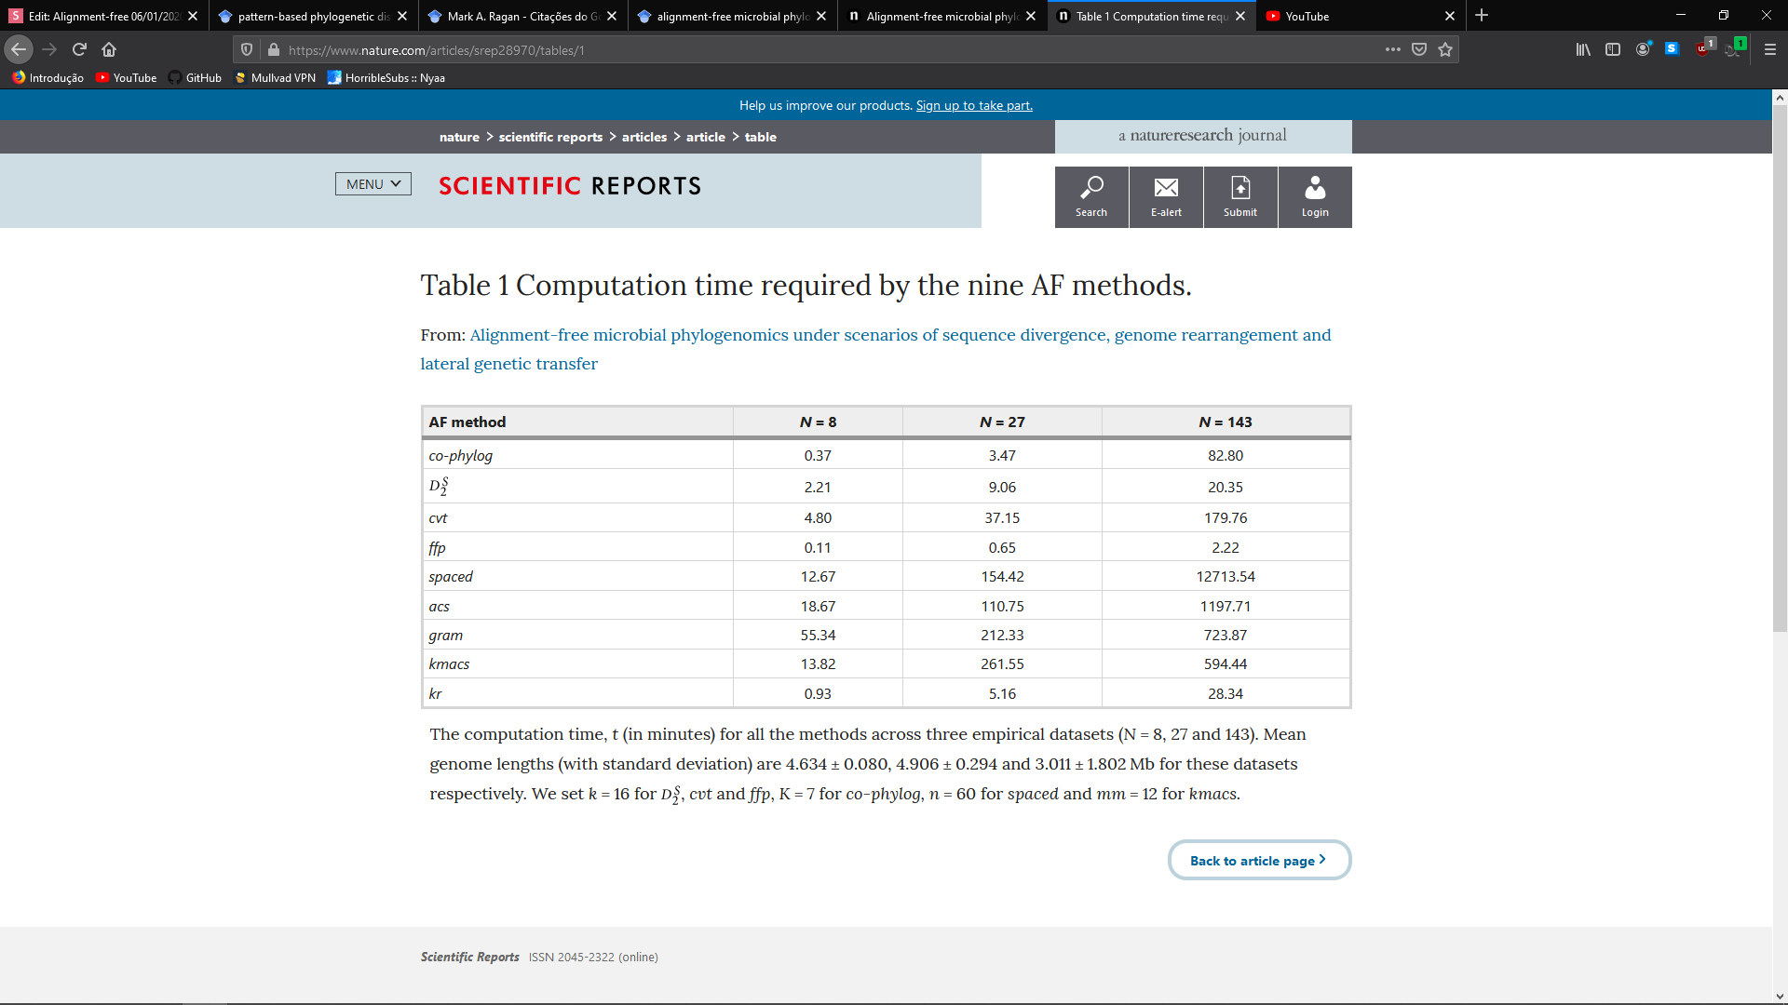The width and height of the screenshot is (1788, 1005).
Task: Reload the page with the refresh icon
Action: coord(79,49)
